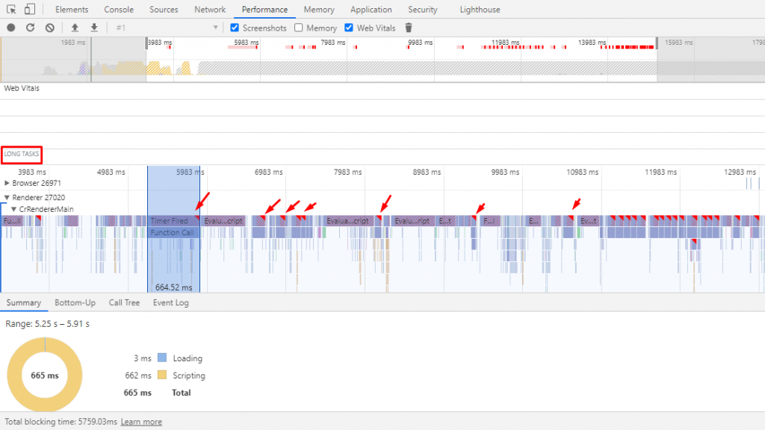Viewport: 765px width, 430px height.
Task: Uncheck the Web Vitals checkbox
Action: coord(349,28)
